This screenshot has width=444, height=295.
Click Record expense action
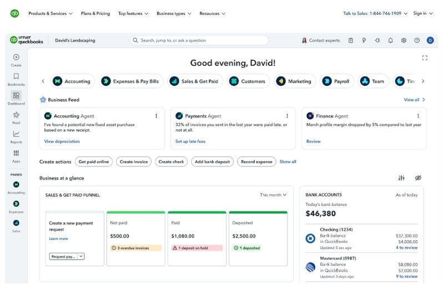click(256, 162)
